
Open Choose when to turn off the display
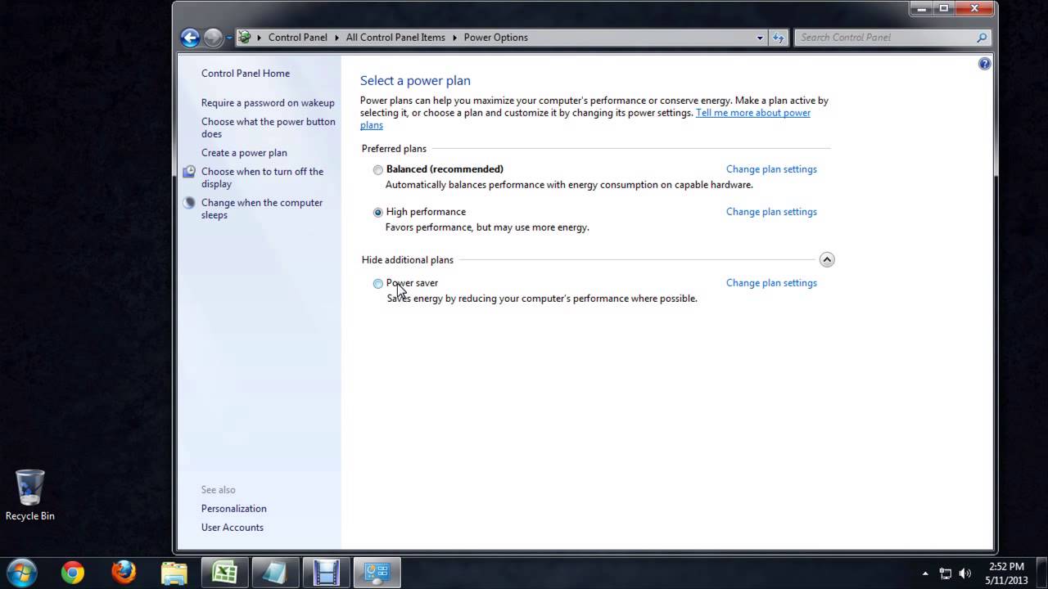tap(262, 178)
